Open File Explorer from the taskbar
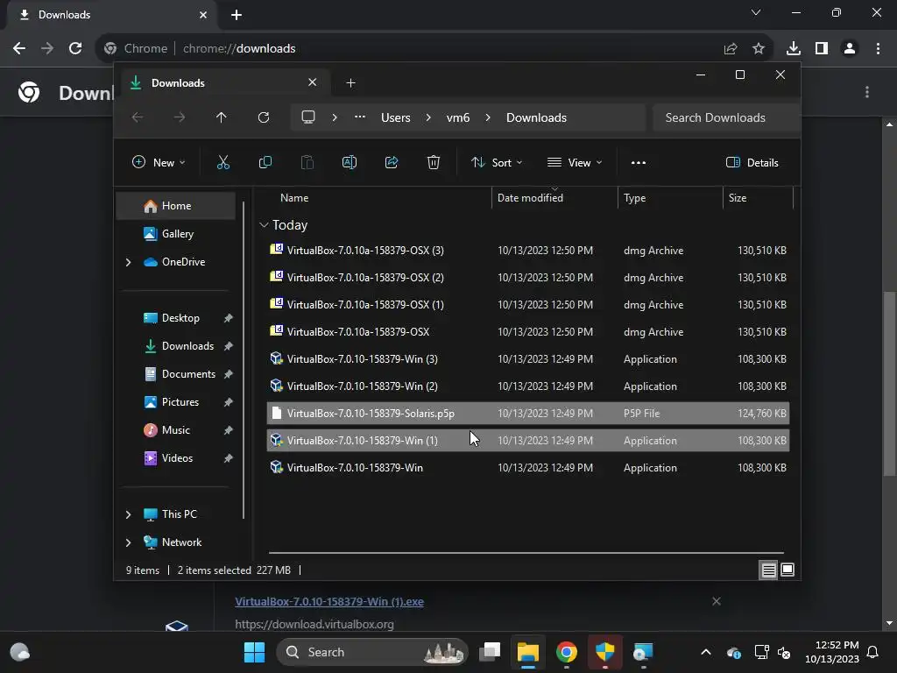Image resolution: width=897 pixels, height=673 pixels. click(x=528, y=652)
